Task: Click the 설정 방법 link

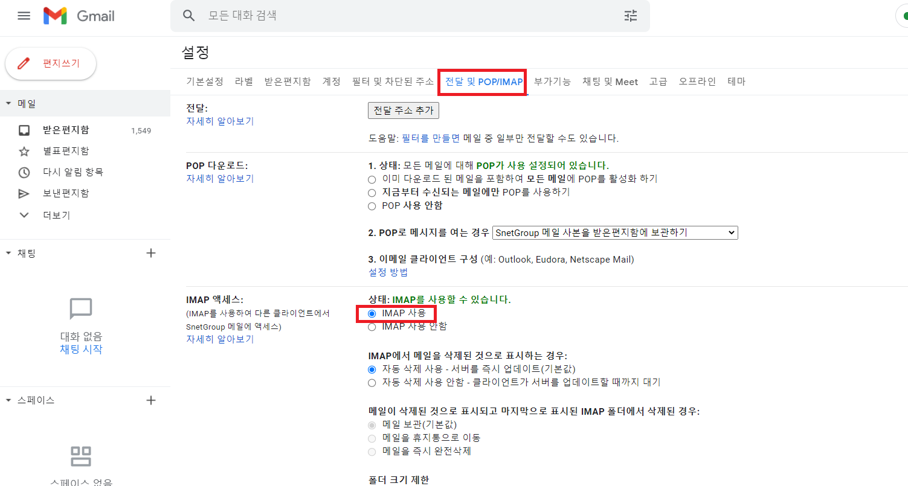Action: click(388, 272)
